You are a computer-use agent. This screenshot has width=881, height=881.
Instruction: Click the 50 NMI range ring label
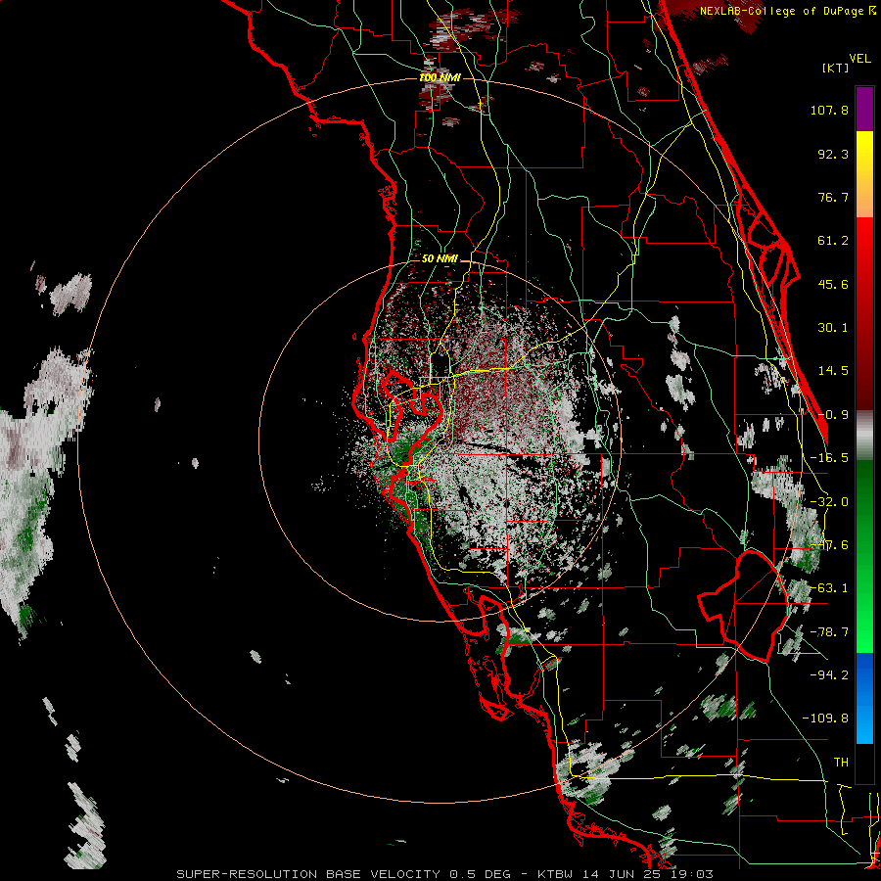(x=440, y=258)
